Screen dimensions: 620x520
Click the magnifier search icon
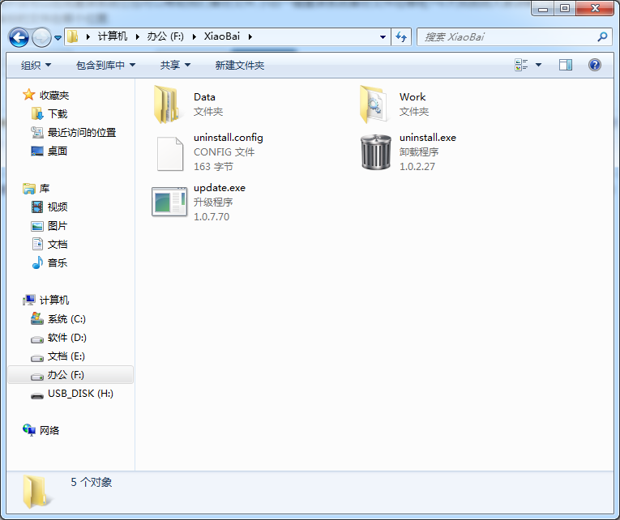[x=602, y=36]
